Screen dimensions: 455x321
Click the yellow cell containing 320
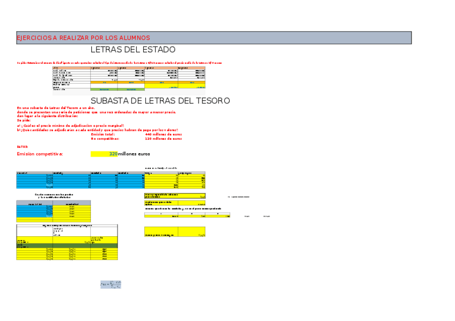(105, 154)
